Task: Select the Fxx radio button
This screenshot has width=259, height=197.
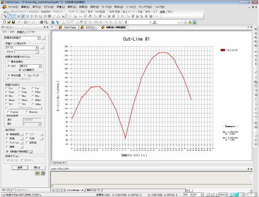Action: [7, 88]
